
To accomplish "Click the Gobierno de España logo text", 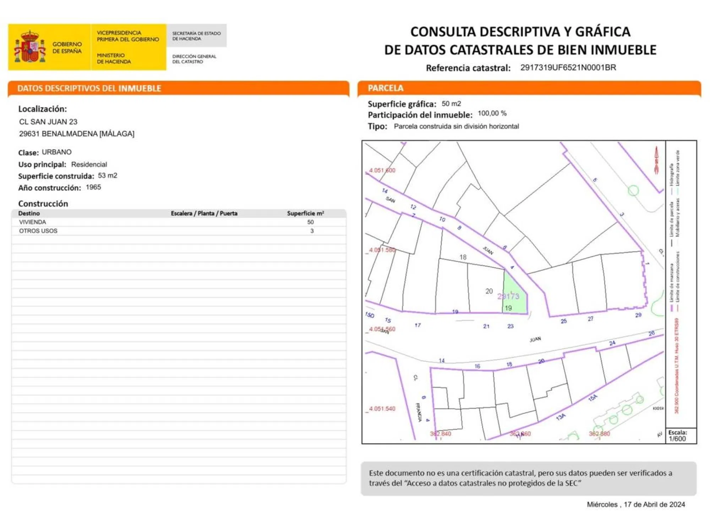I will coord(67,48).
